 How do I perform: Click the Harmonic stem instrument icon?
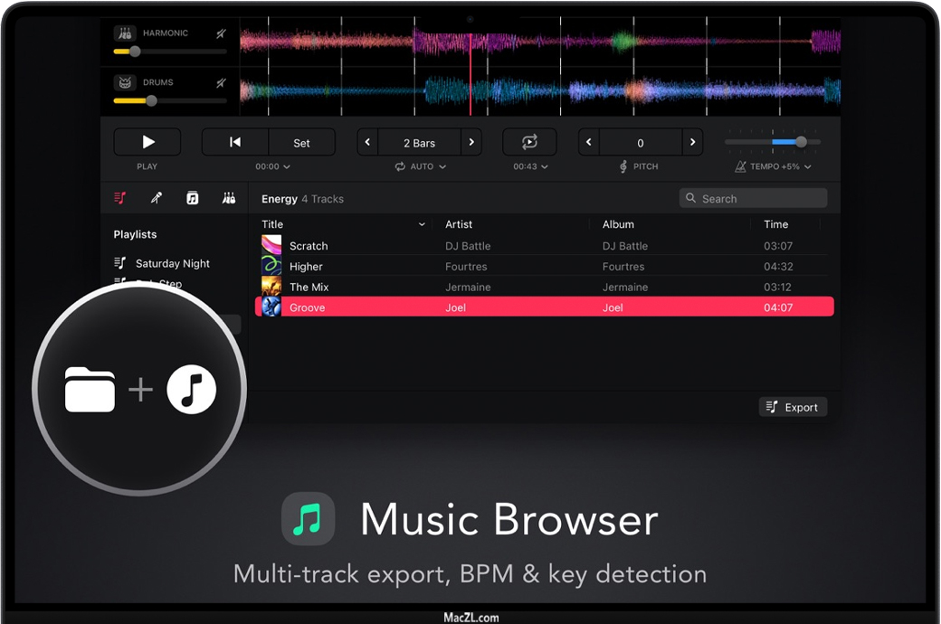coord(124,33)
